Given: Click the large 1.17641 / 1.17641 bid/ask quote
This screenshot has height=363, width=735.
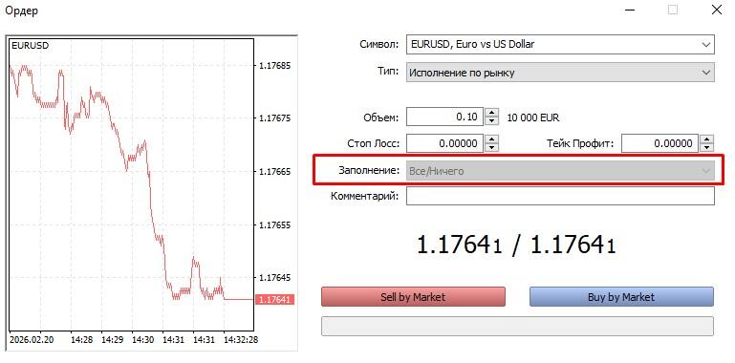Looking at the screenshot, I should (515, 245).
